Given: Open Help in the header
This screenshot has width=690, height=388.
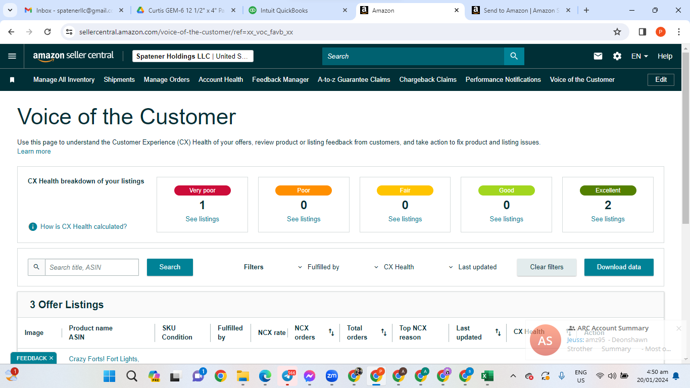Looking at the screenshot, I should pyautogui.click(x=665, y=56).
